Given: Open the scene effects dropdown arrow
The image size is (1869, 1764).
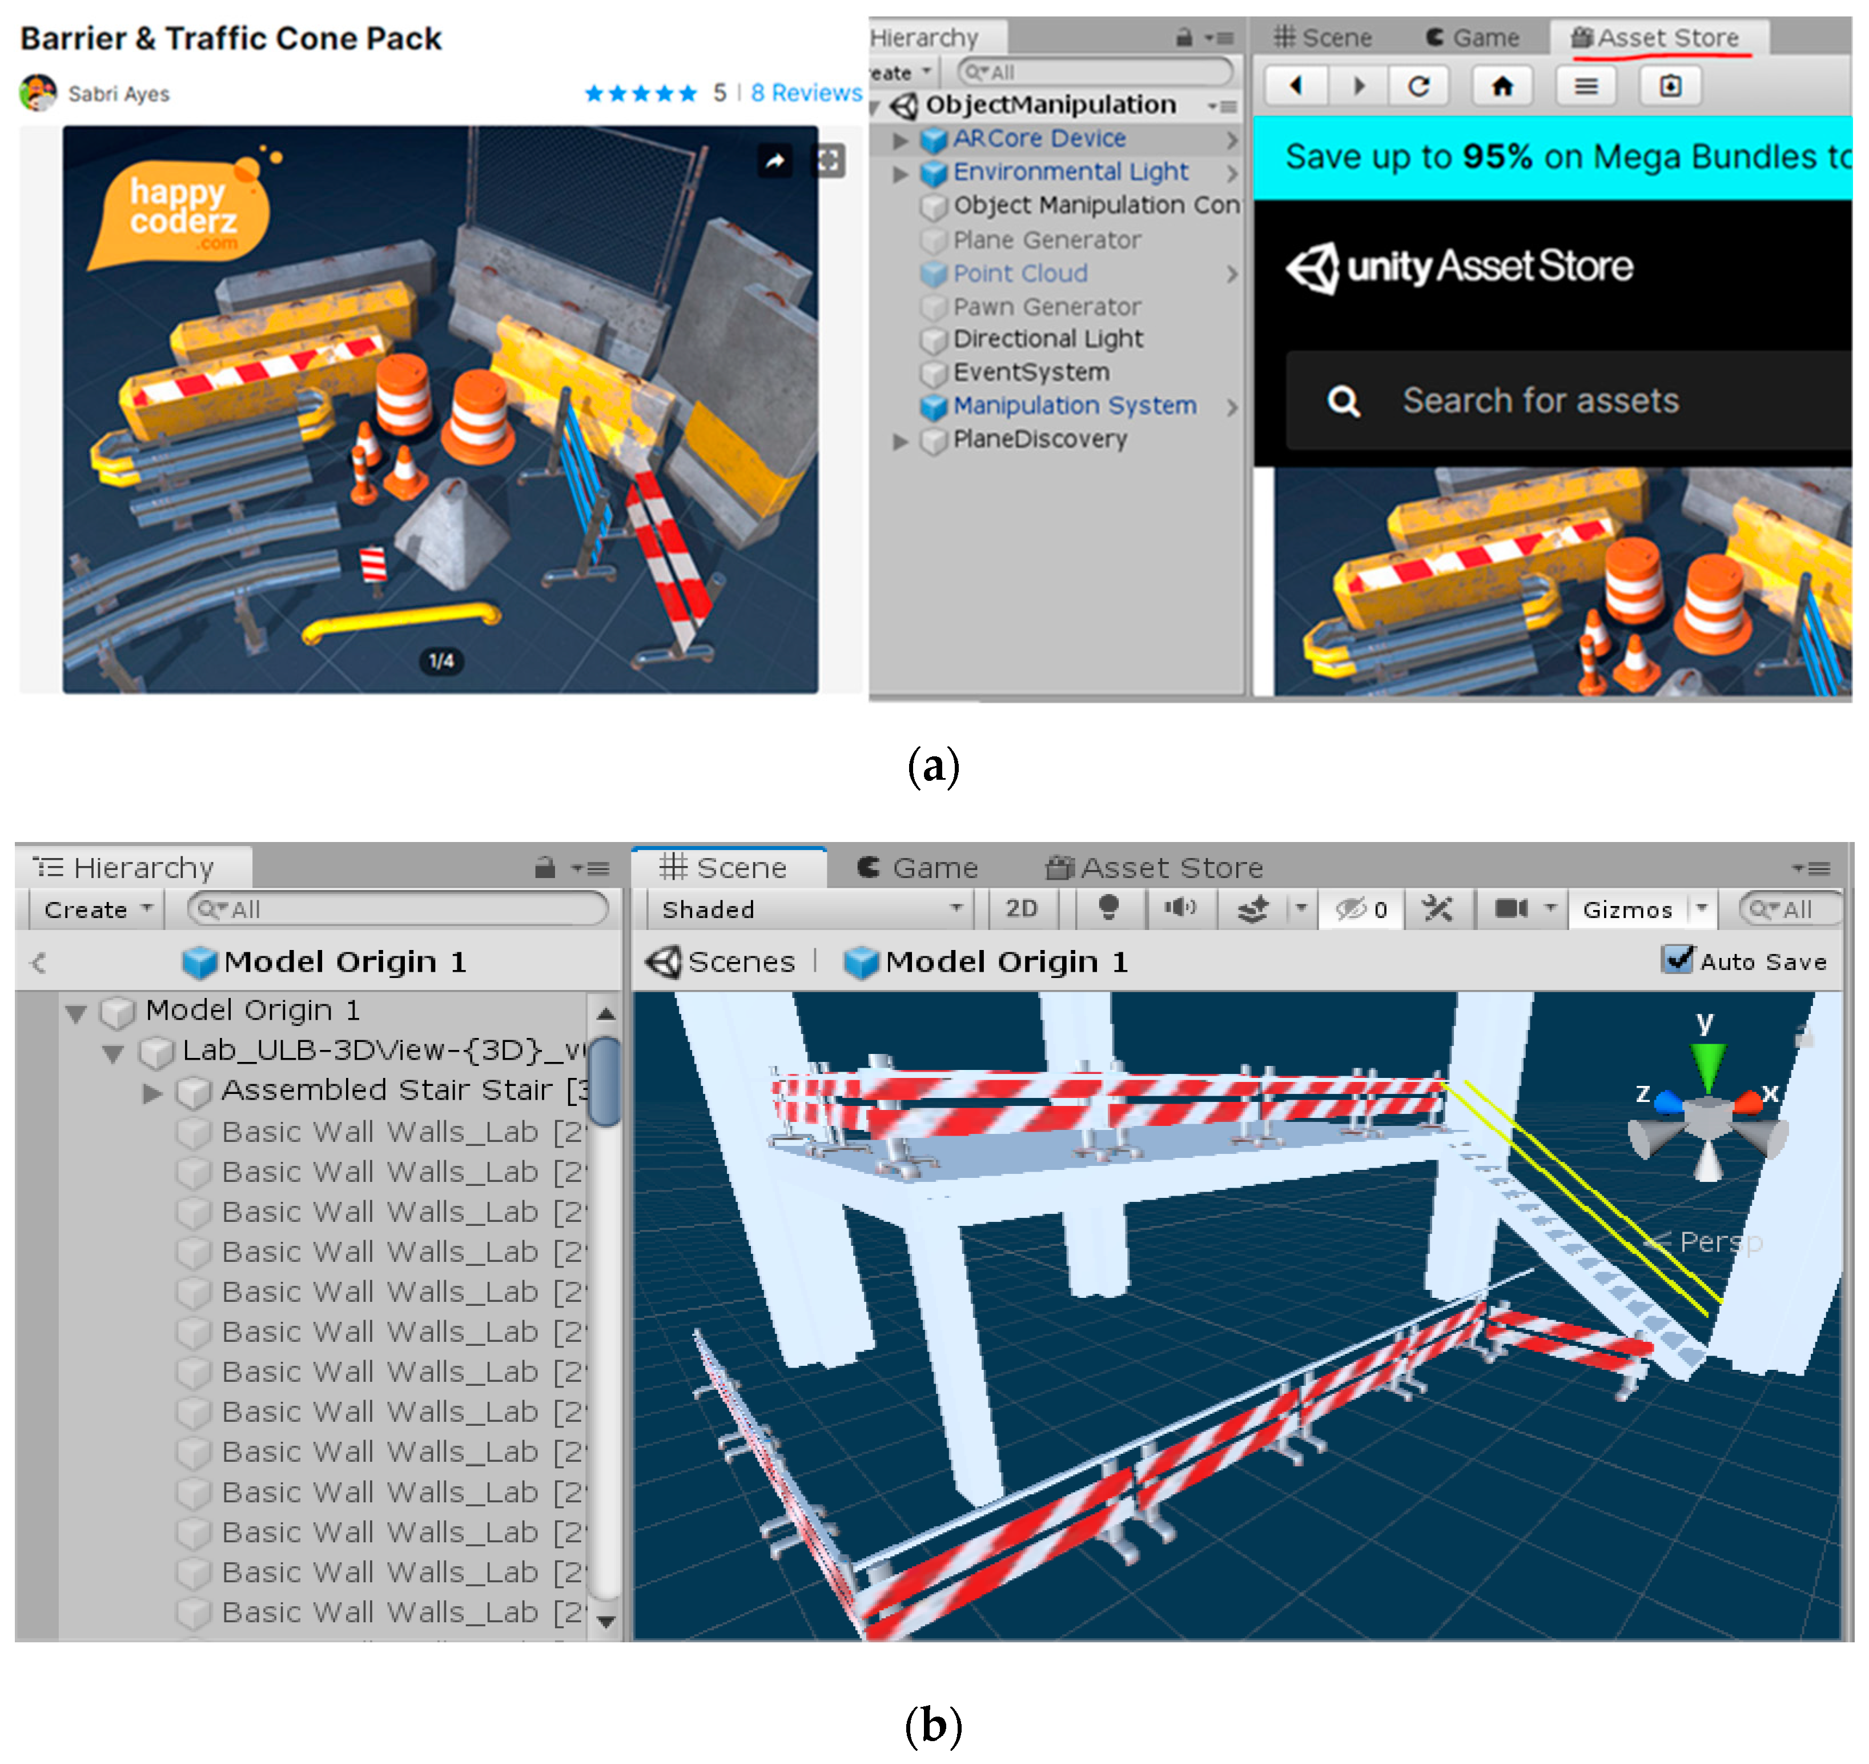Looking at the screenshot, I should coord(1301,908).
